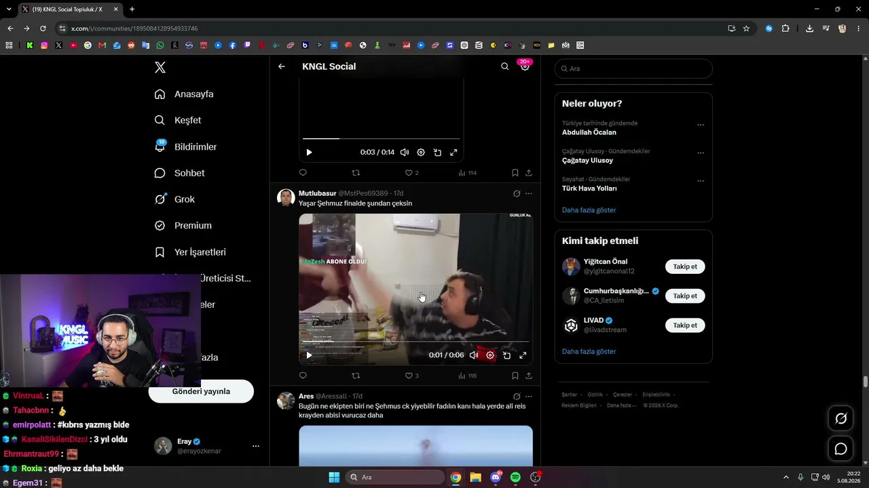The height and width of the screenshot is (488, 869).
Task: Open more options on Ares's post
Action: click(529, 396)
